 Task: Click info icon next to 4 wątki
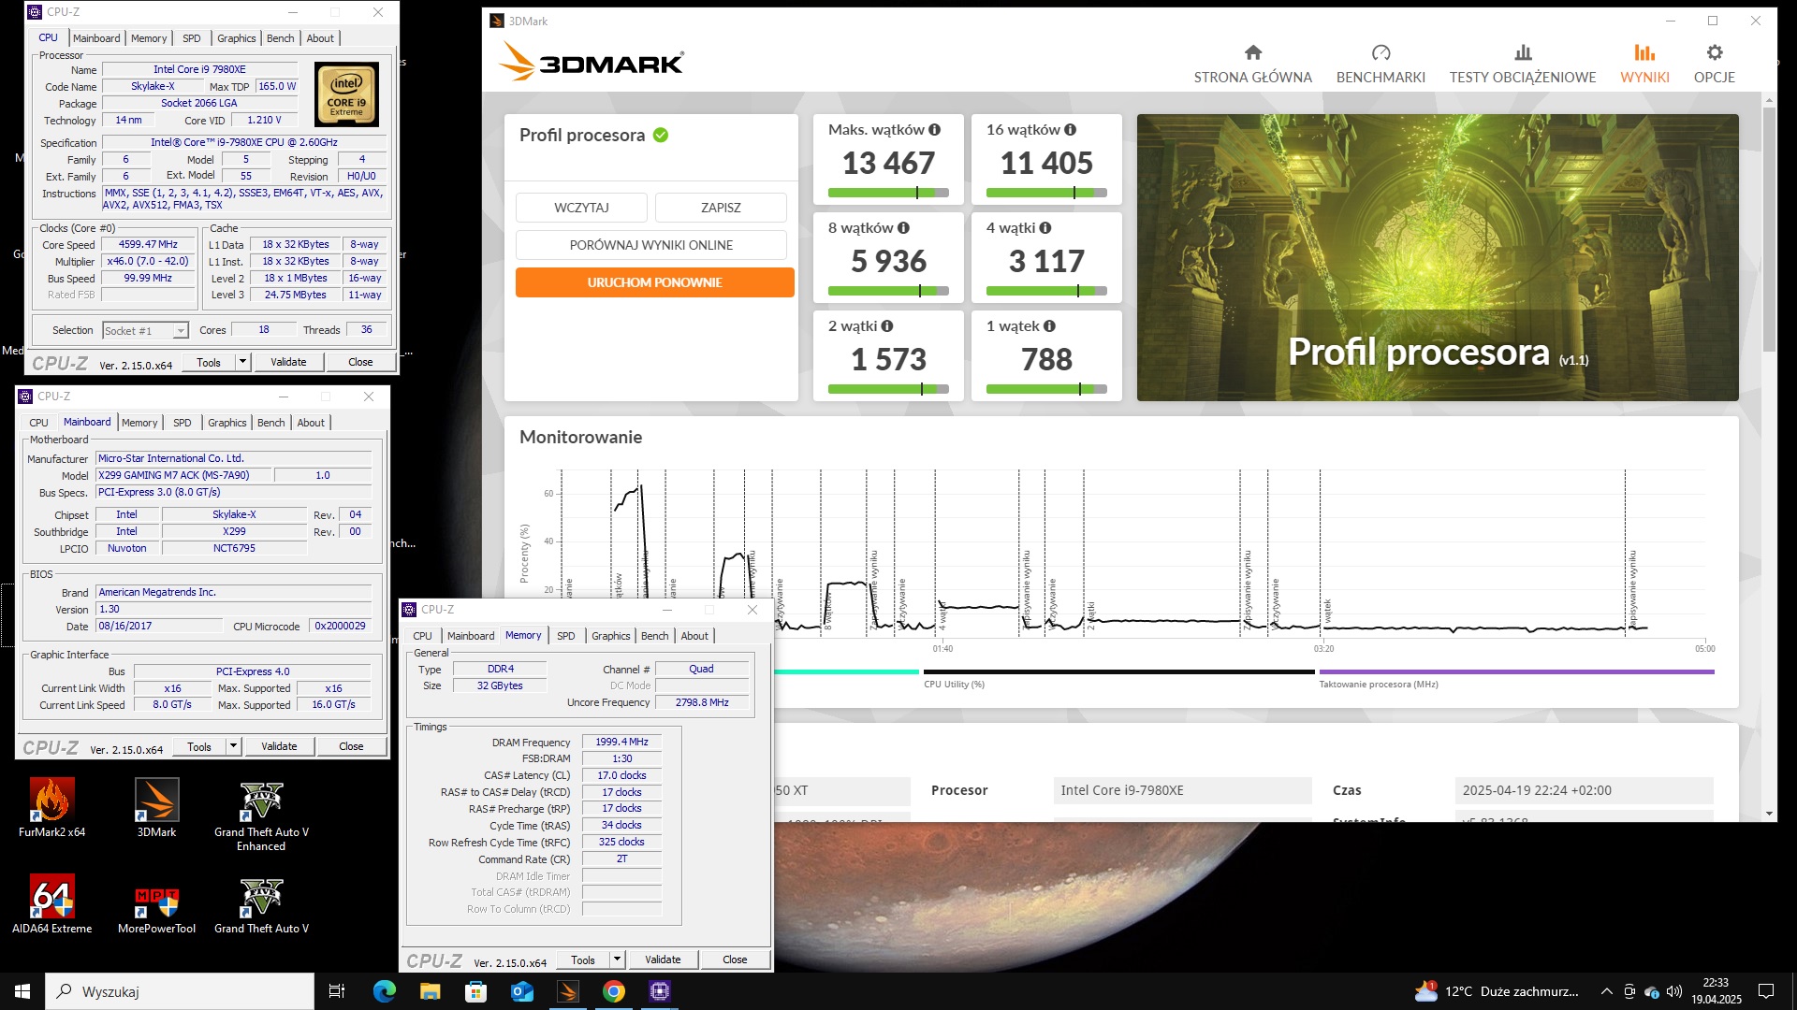coord(1045,228)
